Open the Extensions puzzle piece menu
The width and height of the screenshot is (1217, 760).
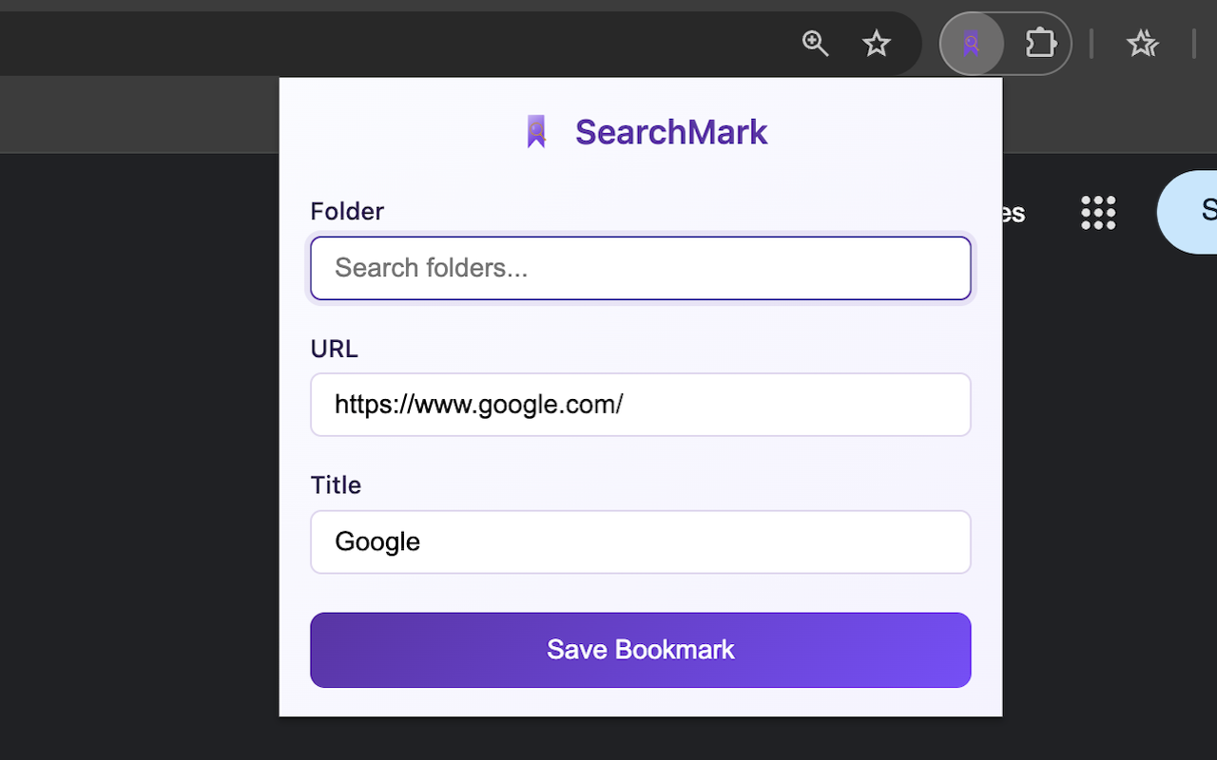pyautogui.click(x=1040, y=44)
